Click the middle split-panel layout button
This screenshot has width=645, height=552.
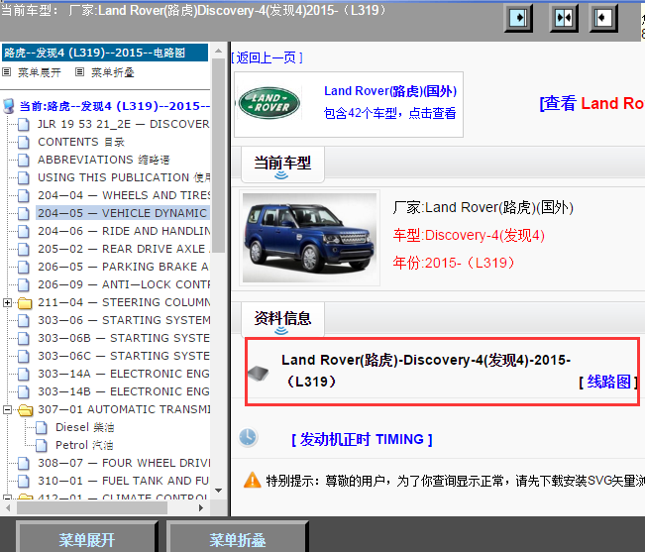click(x=564, y=18)
